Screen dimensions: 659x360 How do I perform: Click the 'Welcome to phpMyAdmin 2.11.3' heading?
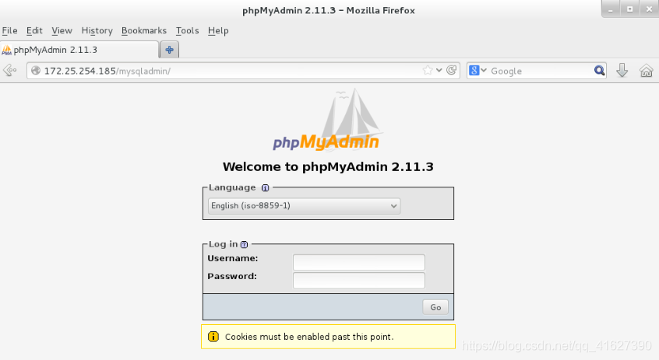328,166
